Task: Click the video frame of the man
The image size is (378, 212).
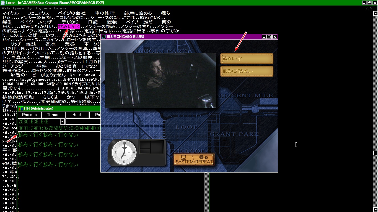Action: [160, 80]
